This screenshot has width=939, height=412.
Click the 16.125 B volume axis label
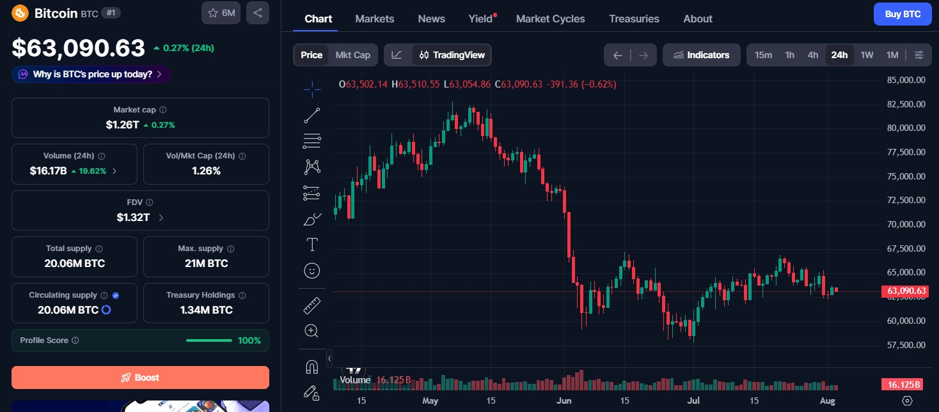pyautogui.click(x=902, y=385)
